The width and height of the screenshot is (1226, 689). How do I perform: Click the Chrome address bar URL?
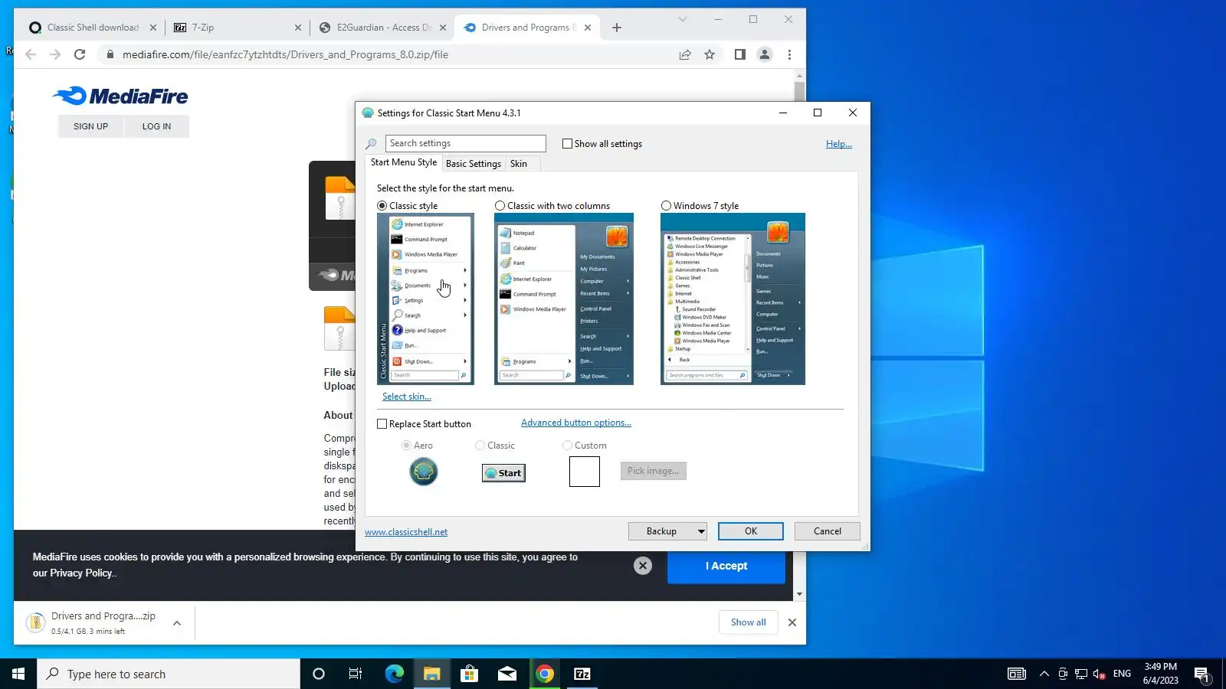pyautogui.click(x=285, y=54)
